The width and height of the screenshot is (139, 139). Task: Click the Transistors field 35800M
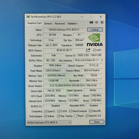point(79,45)
